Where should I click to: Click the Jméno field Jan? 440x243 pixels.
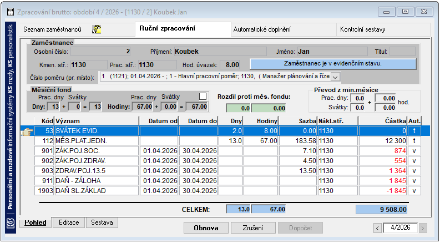[332, 52]
